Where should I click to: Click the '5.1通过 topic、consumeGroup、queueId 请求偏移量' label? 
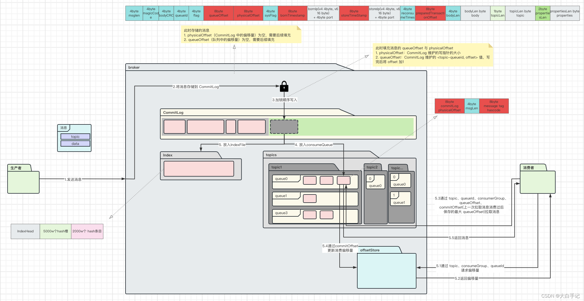click(x=470, y=268)
